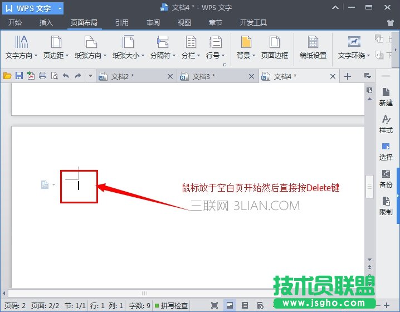Switch to outline view in status bar

pos(245,305)
